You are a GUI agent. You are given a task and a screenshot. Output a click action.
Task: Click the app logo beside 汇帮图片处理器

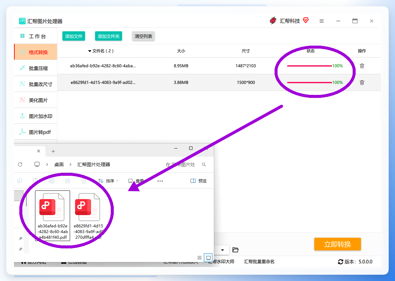[x=22, y=21]
